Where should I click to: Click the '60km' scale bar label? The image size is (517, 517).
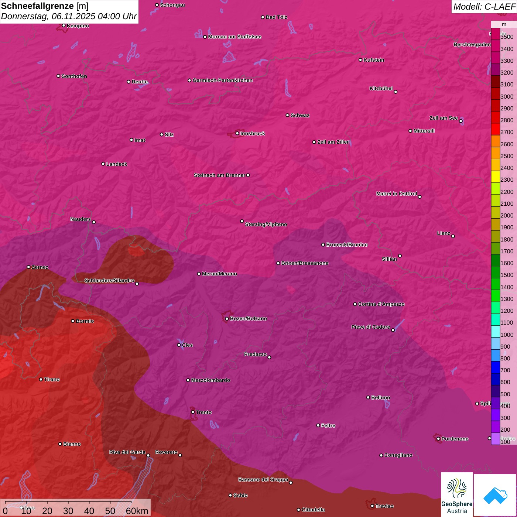(x=137, y=511)
